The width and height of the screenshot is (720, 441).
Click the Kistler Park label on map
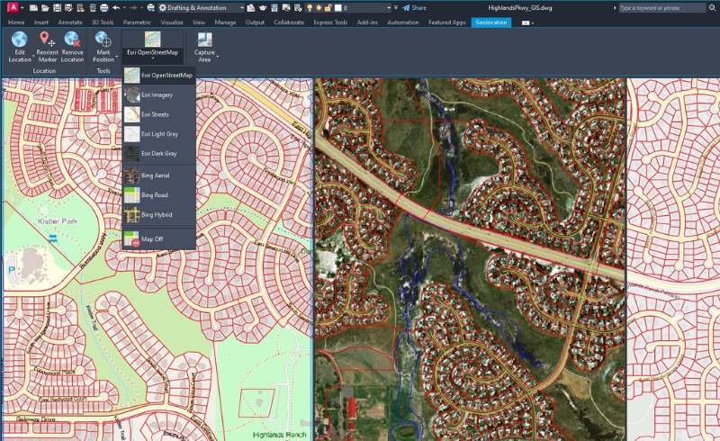[58, 221]
